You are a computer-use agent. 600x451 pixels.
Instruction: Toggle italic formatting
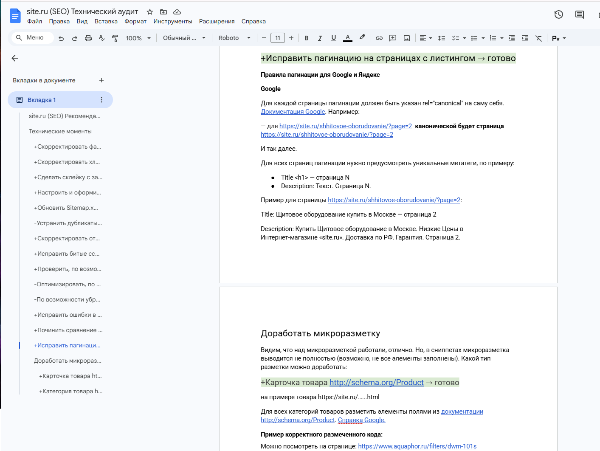click(320, 38)
